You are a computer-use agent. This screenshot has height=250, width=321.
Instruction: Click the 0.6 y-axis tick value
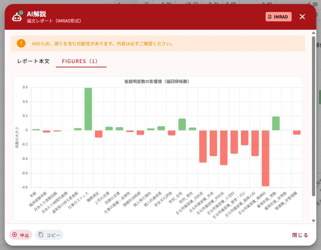(25, 87)
